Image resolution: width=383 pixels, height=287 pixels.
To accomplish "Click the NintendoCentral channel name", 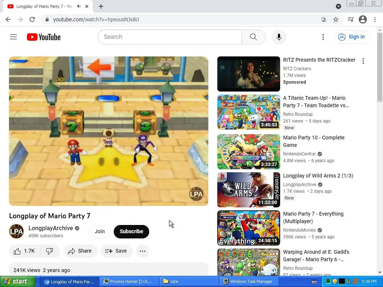I will click(x=299, y=154).
